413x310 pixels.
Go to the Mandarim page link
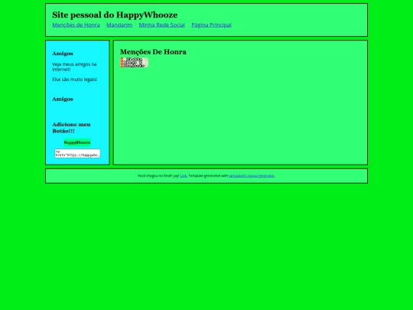[x=119, y=25]
